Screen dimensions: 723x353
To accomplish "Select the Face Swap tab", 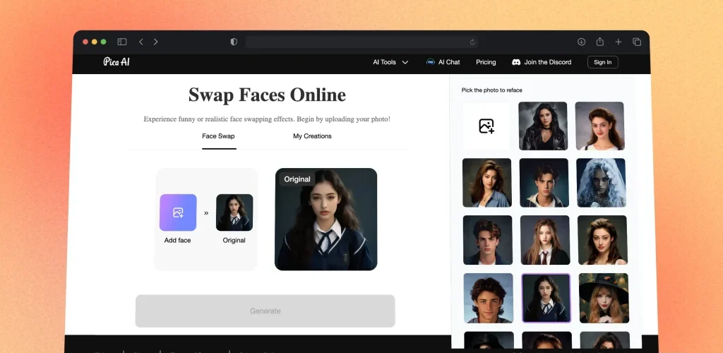I will pyautogui.click(x=218, y=136).
